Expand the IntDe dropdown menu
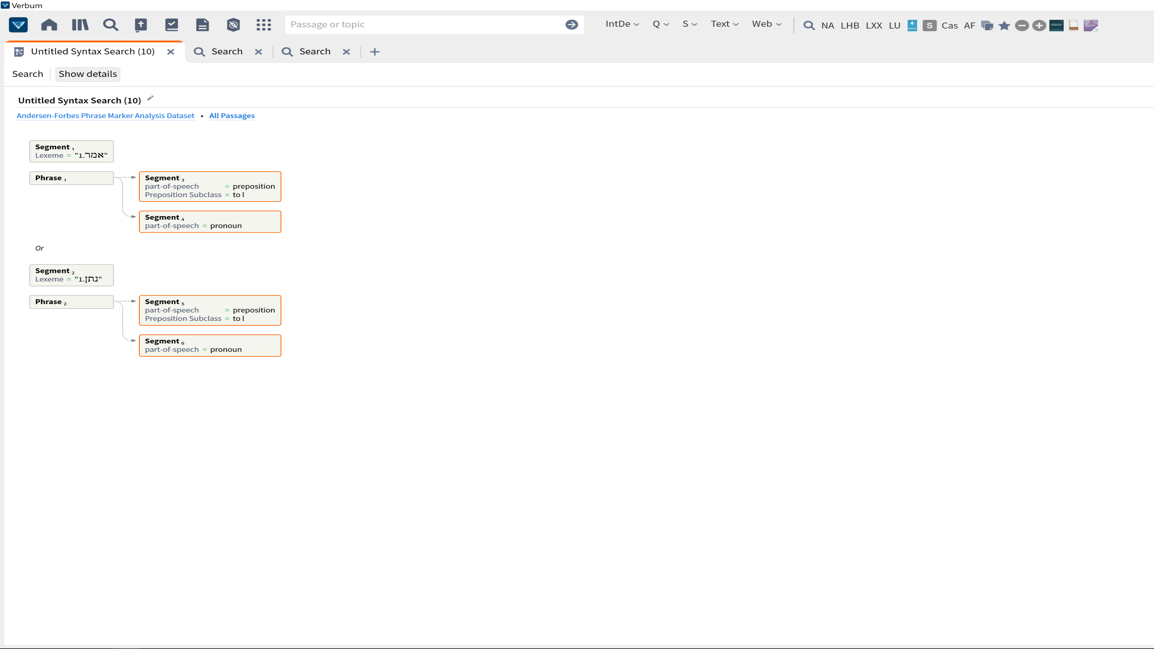1154x649 pixels. coord(622,24)
